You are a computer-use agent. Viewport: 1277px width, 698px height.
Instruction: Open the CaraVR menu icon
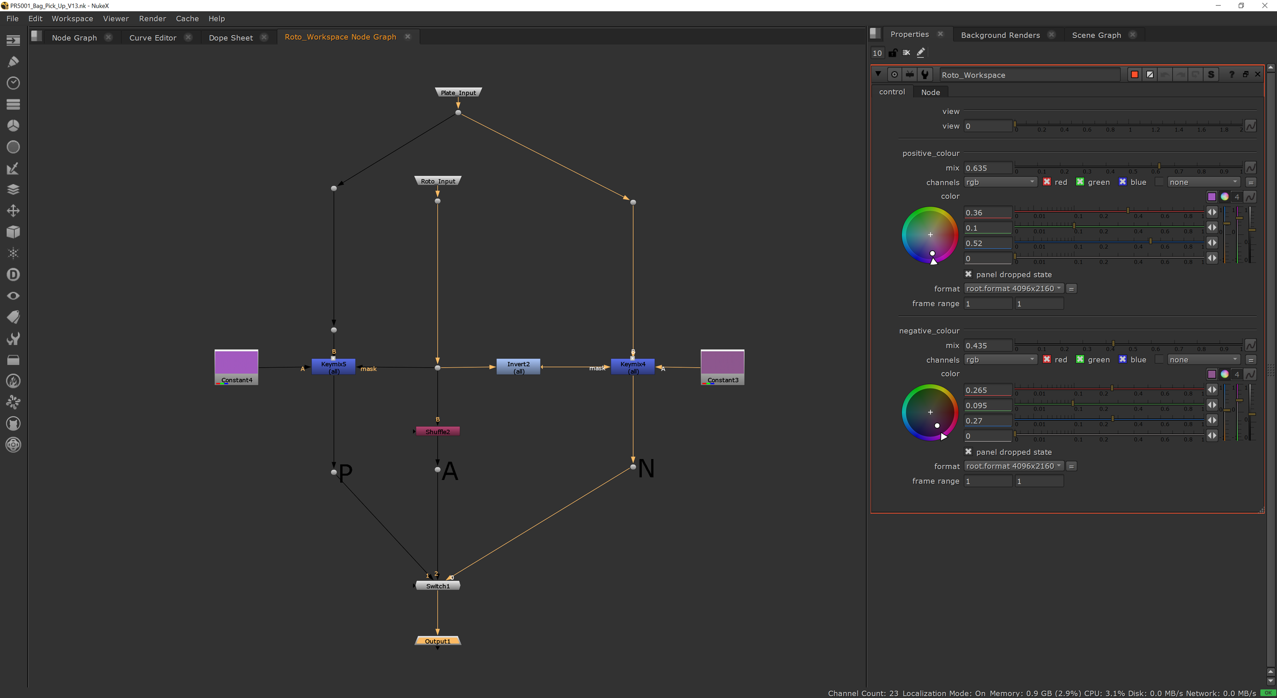13,445
